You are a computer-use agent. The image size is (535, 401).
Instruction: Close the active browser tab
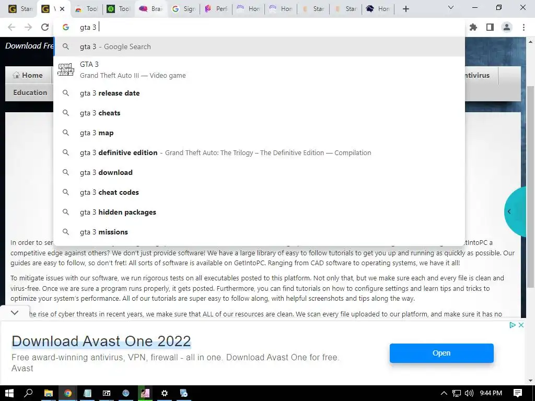point(62,9)
